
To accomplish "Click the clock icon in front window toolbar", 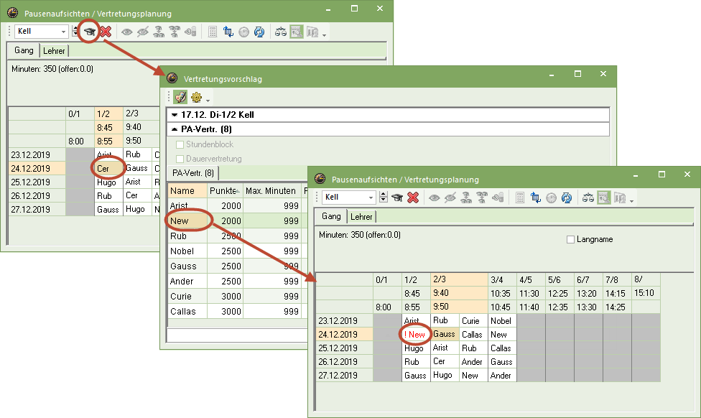I will click(x=551, y=198).
